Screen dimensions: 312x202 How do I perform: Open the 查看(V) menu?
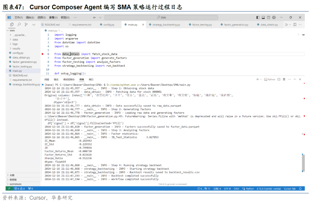coord(53,18)
